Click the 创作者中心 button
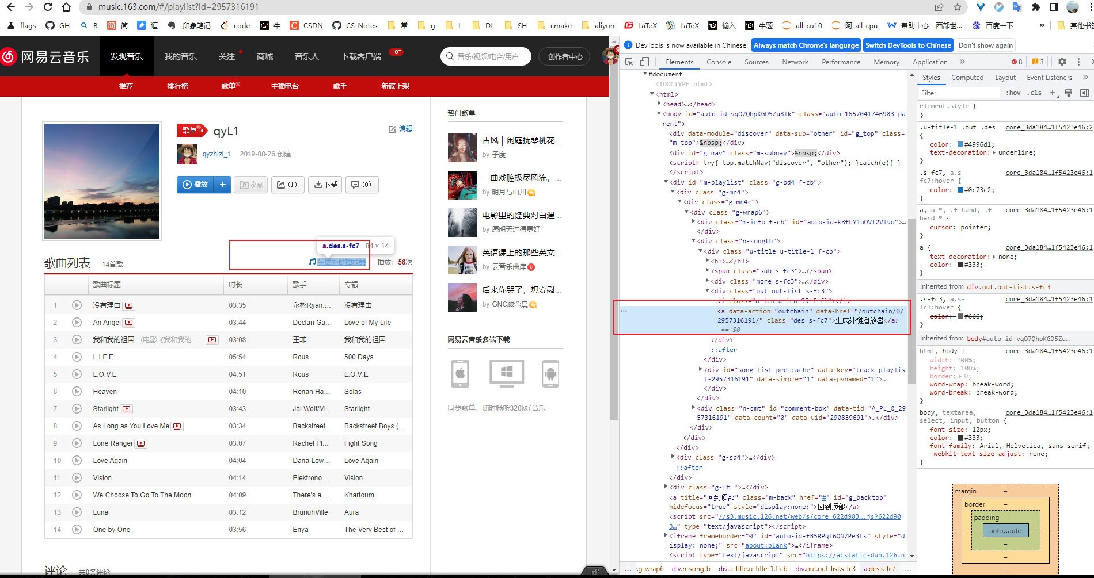 pos(565,56)
